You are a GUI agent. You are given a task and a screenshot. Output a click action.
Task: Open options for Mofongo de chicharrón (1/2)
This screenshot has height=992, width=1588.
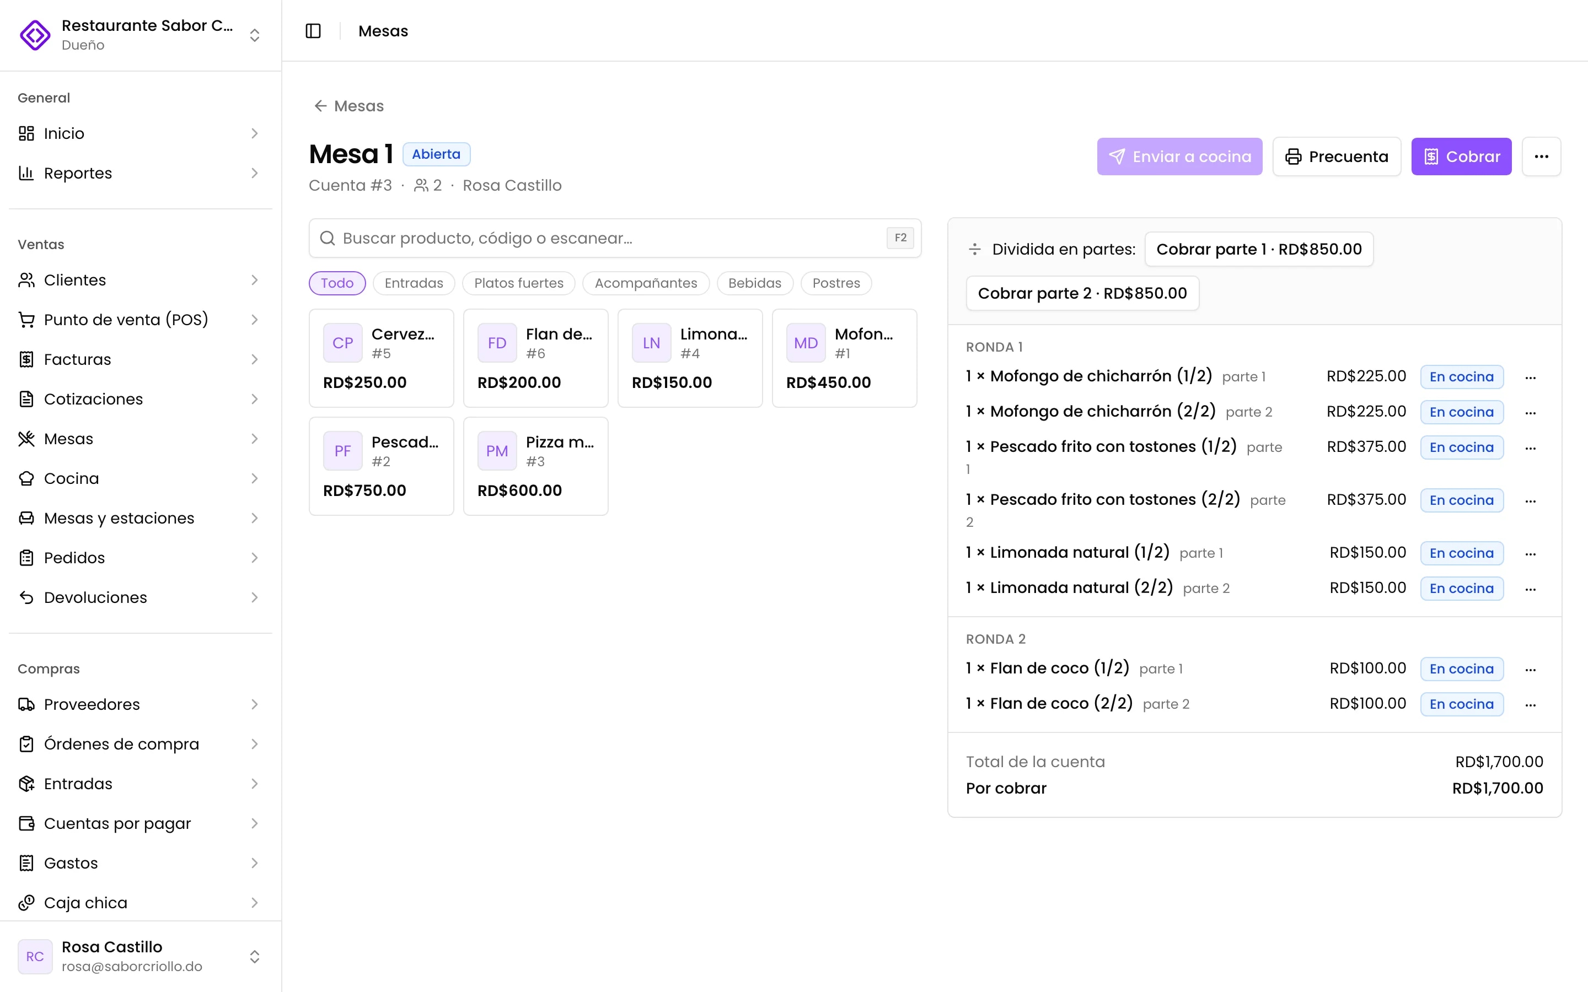[1531, 378]
